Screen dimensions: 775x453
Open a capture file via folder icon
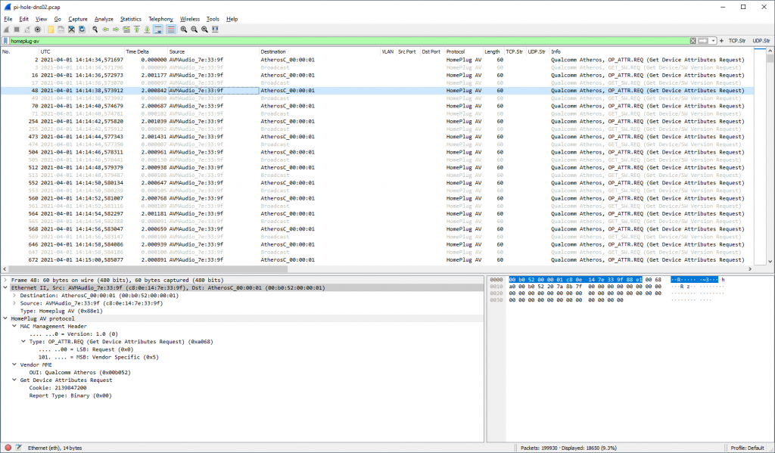pyautogui.click(x=51, y=29)
